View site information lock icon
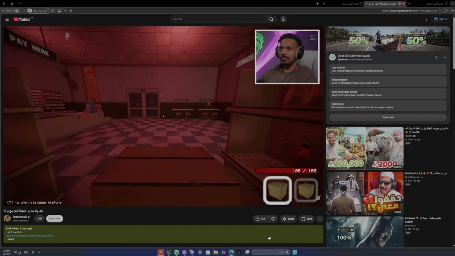This screenshot has width=455, height=256. pyautogui.click(x=440, y=11)
